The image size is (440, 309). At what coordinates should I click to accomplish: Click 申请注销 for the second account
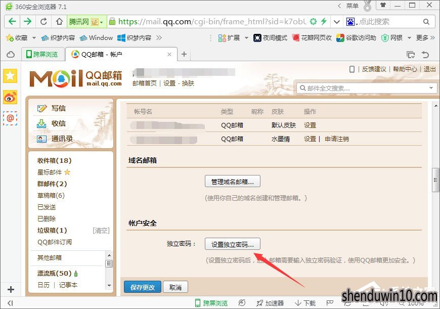pos(337,139)
